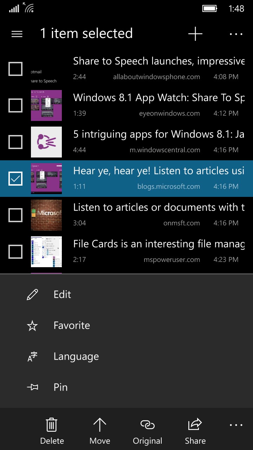Click the allaboutwindowsphone.com source text
Image resolution: width=253 pixels, height=450 pixels.
click(x=156, y=77)
